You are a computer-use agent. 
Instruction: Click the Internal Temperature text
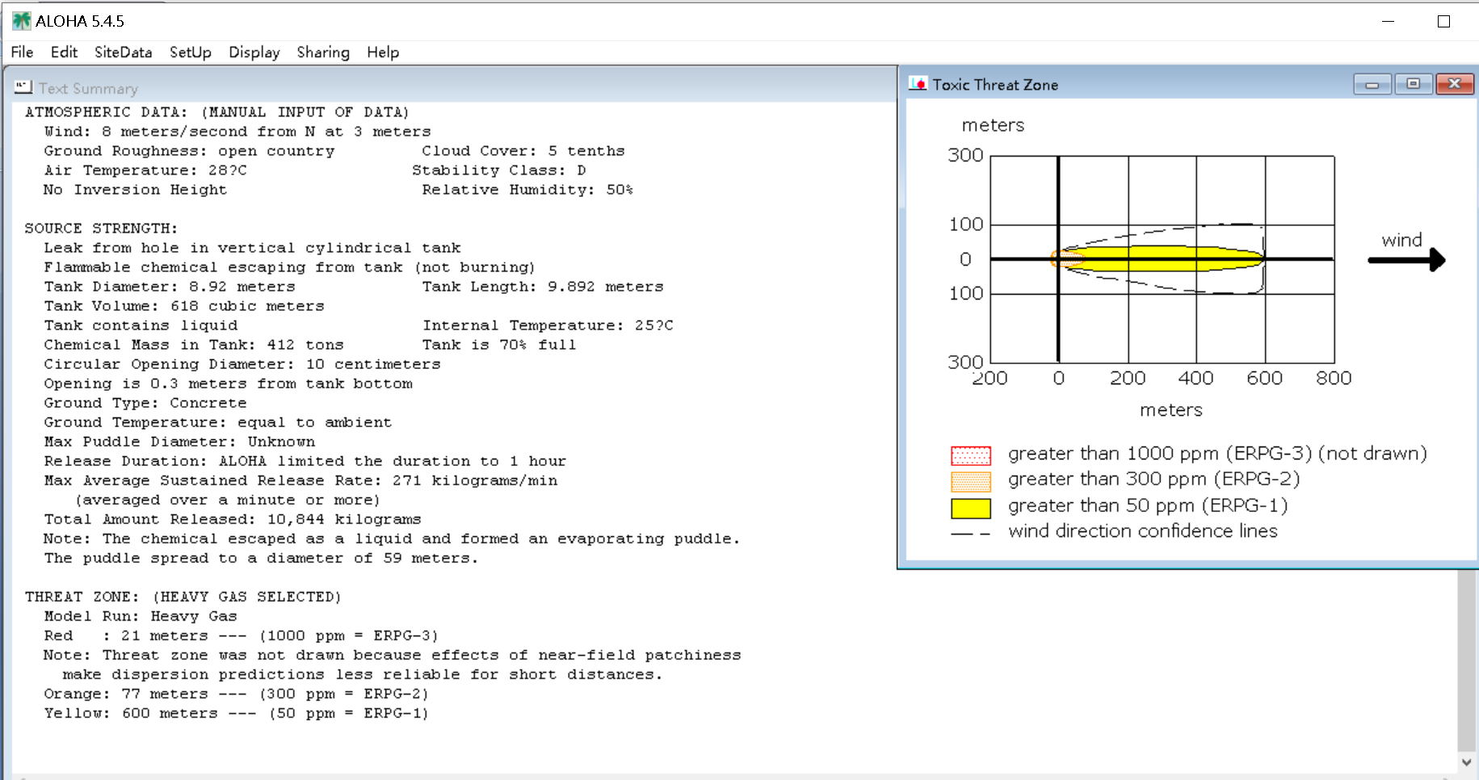coord(548,325)
